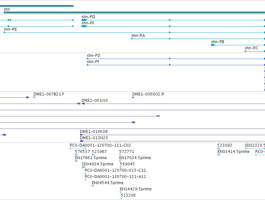Viewport: 265px width, 200px height.
Task: Click the 576537 EST arrow glyph
Action: (76, 155)
